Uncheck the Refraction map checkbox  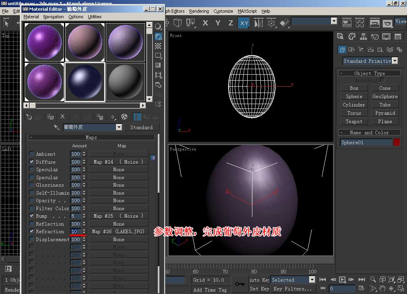pyautogui.click(x=31, y=231)
